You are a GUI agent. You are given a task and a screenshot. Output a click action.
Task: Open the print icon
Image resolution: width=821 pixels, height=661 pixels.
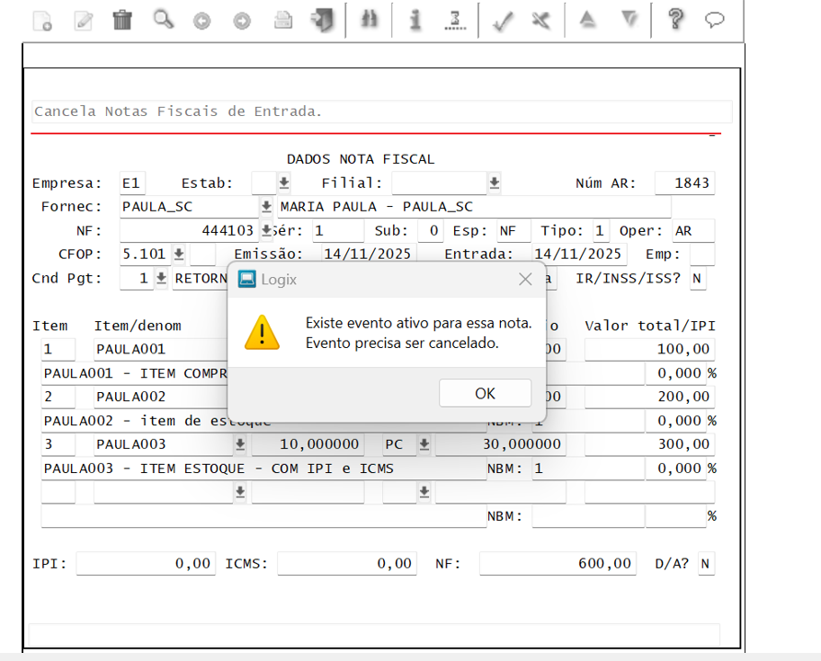282,20
